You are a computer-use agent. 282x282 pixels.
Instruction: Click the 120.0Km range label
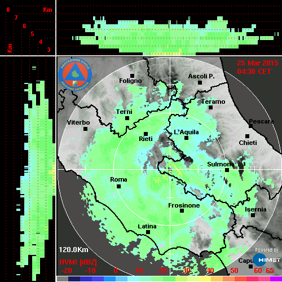(x=73, y=250)
